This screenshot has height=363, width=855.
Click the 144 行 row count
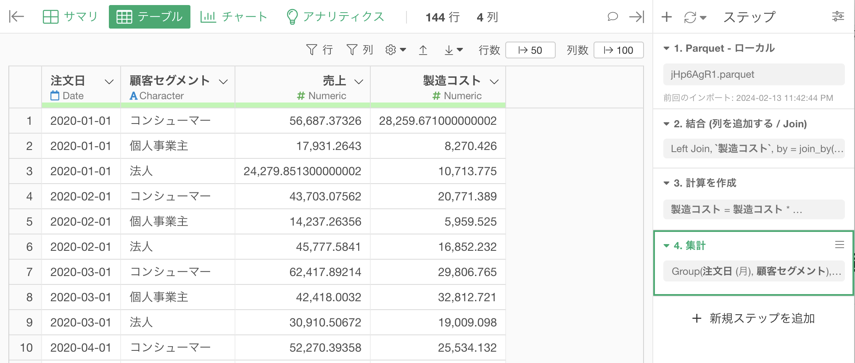point(443,17)
